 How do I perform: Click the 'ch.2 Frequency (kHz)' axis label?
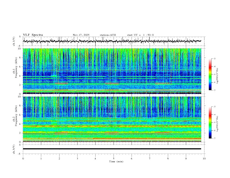coord(16,115)
